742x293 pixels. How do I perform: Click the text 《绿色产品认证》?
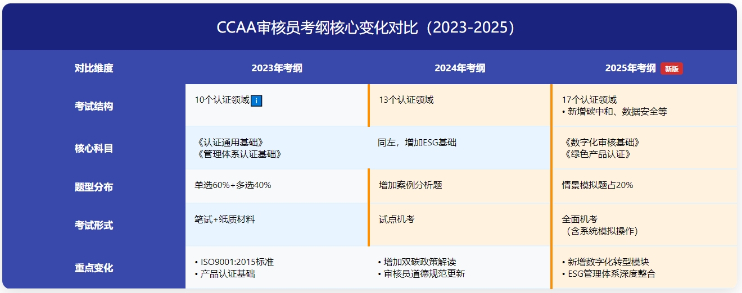(x=598, y=154)
